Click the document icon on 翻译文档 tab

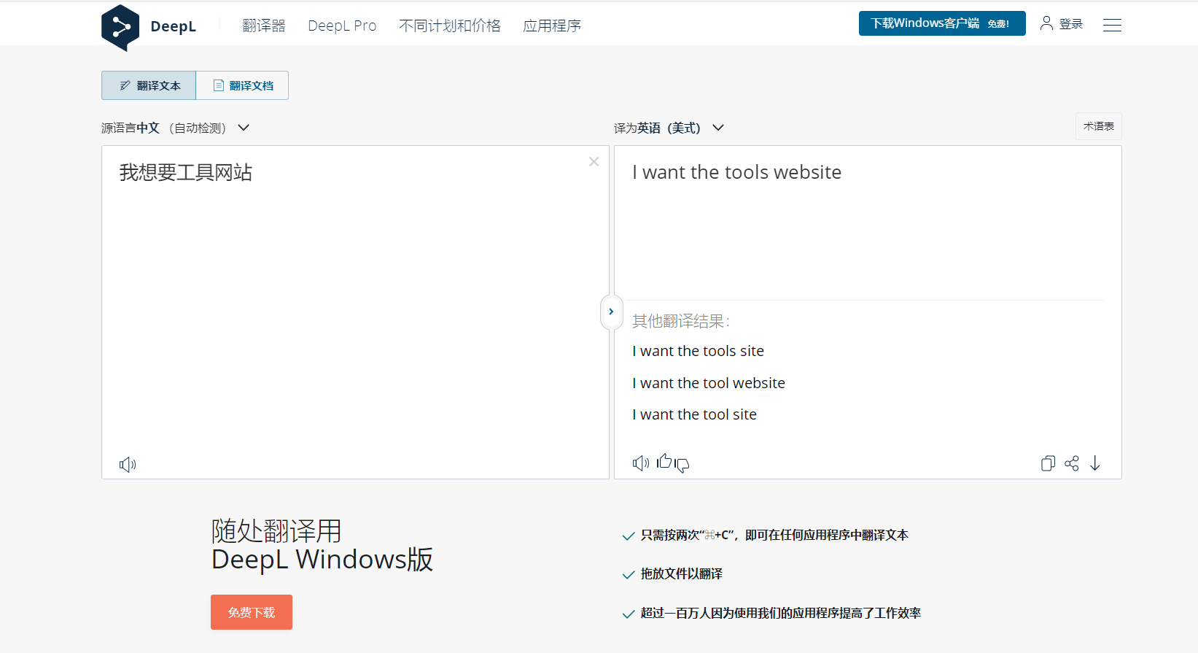pyautogui.click(x=218, y=85)
